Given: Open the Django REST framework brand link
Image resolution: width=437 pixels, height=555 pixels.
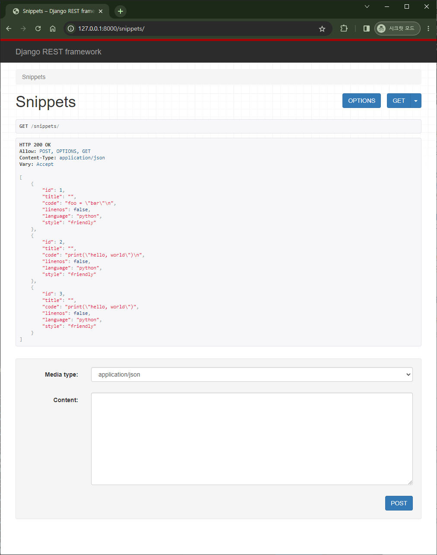Looking at the screenshot, I should coord(58,52).
